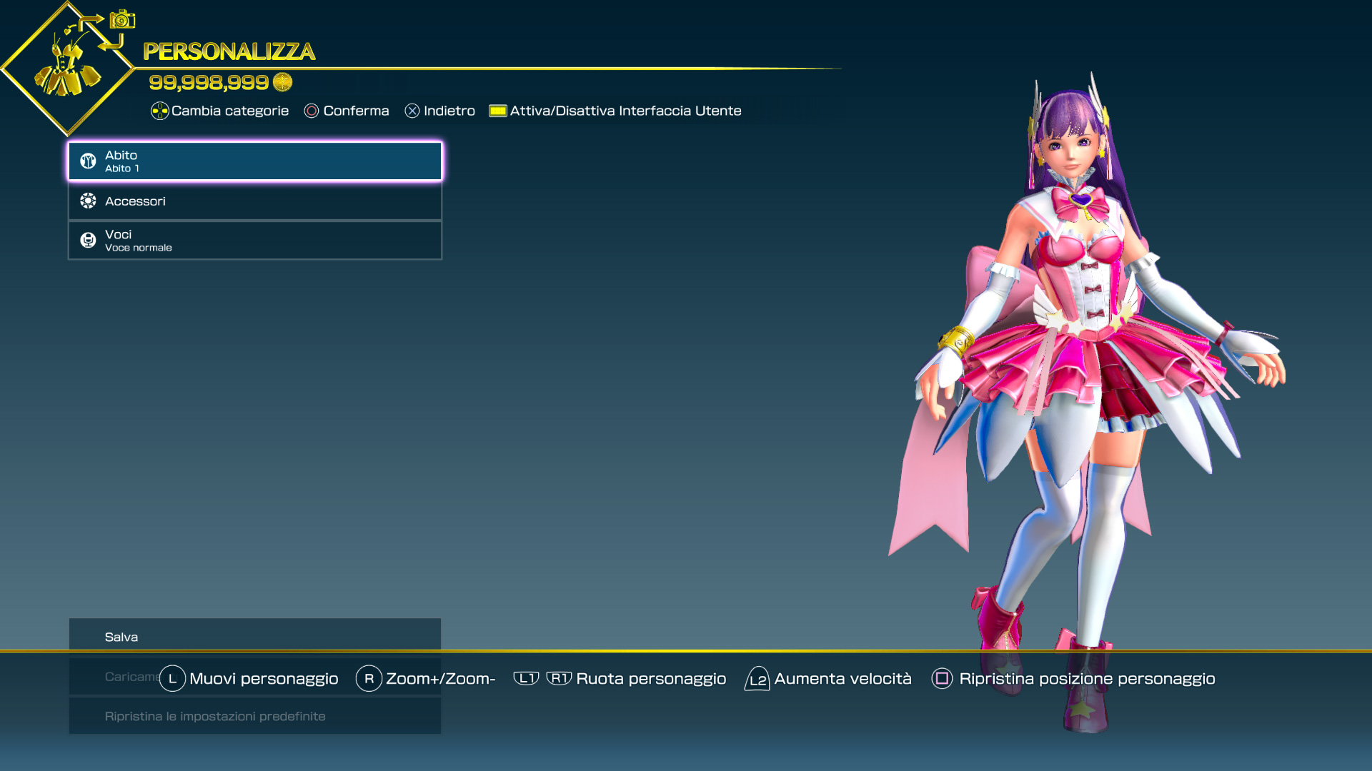Click the golden dress emblem icon
The image size is (1372, 771).
(66, 69)
